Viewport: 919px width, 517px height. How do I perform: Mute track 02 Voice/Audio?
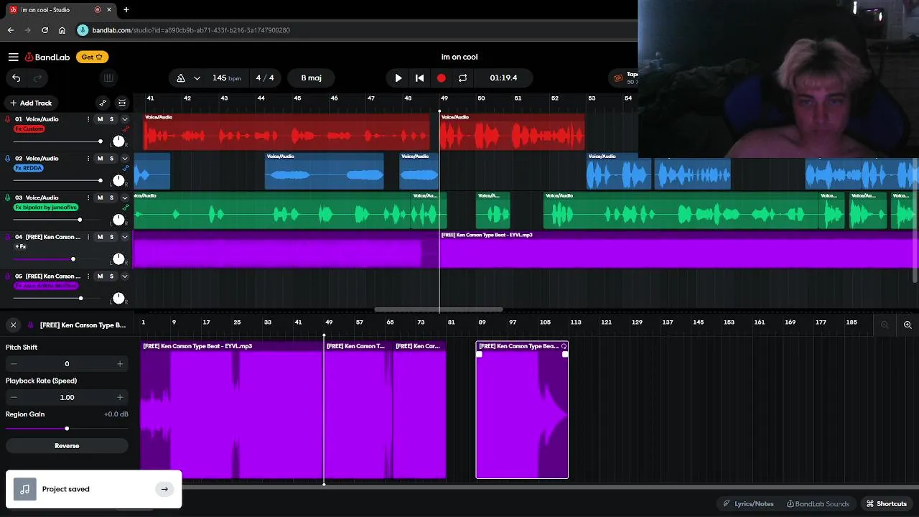(100, 158)
